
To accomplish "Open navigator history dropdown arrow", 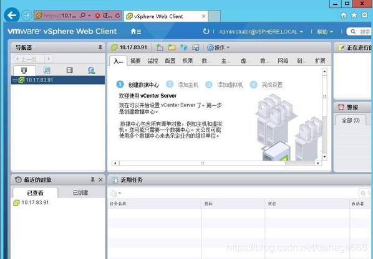I will point(49,59).
